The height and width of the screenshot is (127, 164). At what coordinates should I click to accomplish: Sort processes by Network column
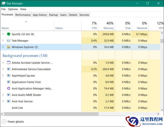point(140,26)
